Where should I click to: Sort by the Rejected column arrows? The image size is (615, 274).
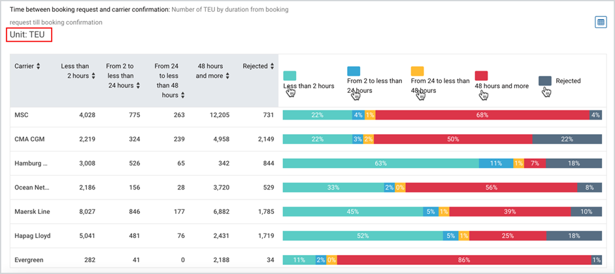coord(272,67)
